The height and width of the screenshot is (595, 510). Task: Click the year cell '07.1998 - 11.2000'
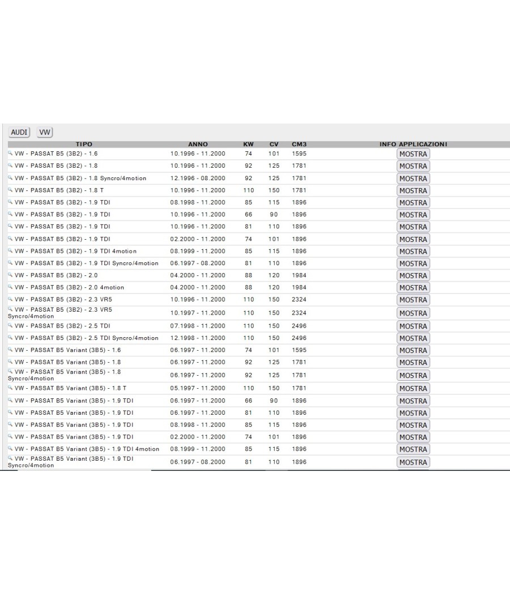click(x=198, y=326)
